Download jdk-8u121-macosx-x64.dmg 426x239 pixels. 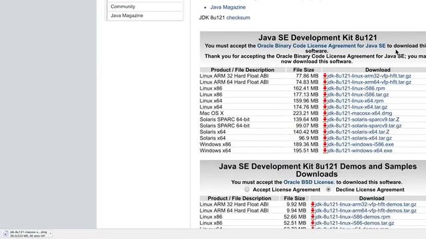(359, 114)
